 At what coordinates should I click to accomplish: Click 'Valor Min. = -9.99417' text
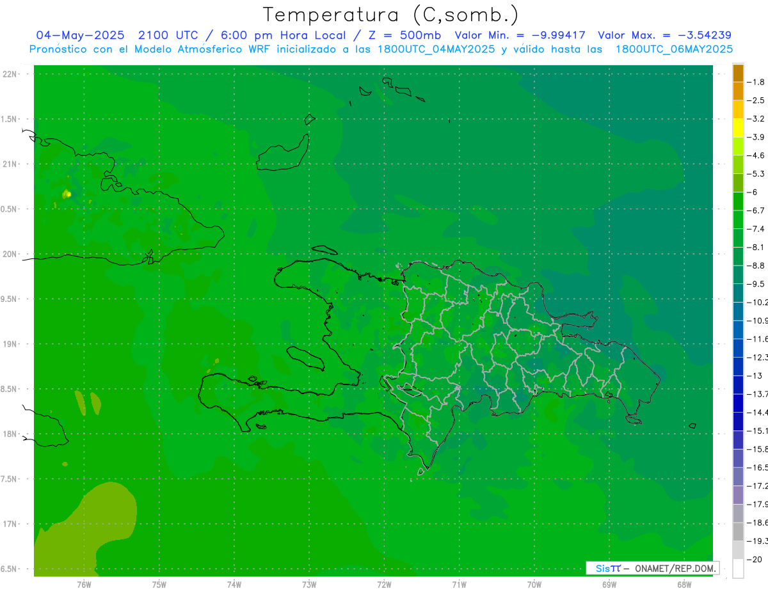[520, 35]
